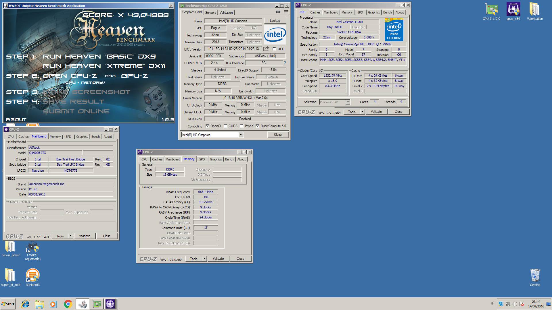
Task: Open About tab in Memory CPU-Z window
Action: [241, 159]
